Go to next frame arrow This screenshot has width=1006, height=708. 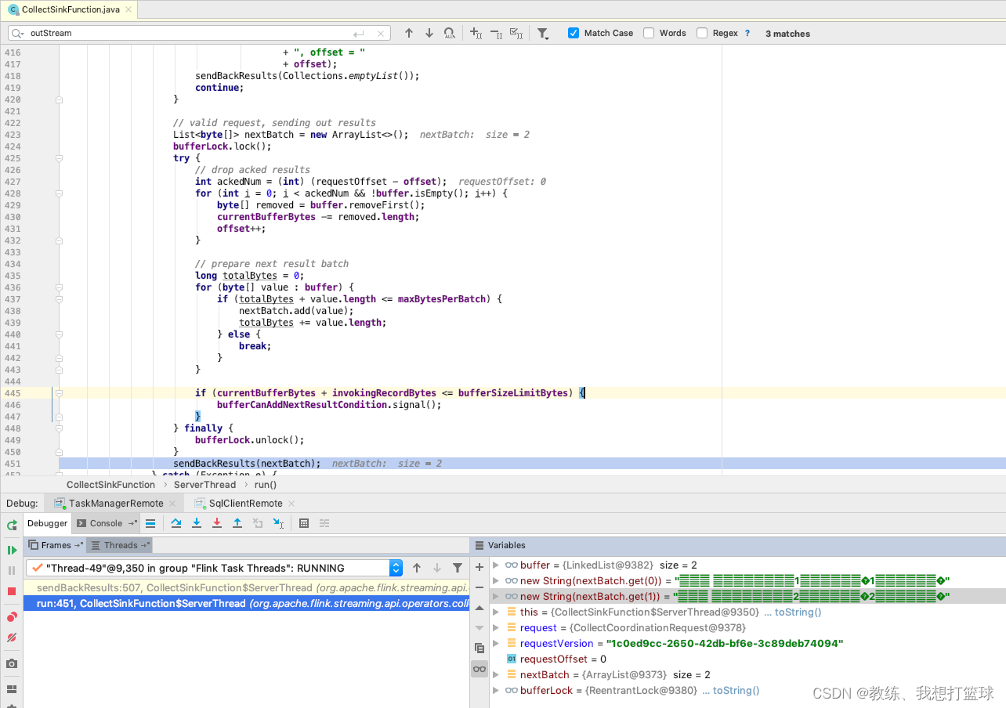[x=437, y=568]
